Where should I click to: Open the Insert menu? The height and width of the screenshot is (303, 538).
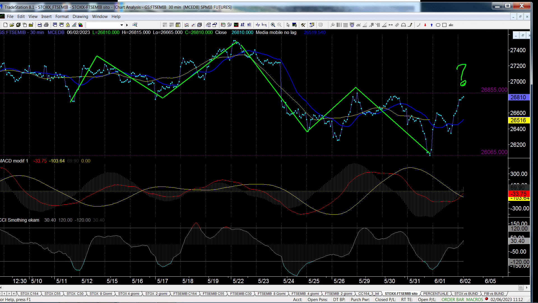click(47, 17)
